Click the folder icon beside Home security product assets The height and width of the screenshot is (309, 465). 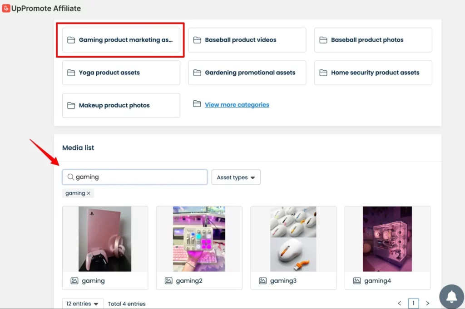[x=323, y=73]
